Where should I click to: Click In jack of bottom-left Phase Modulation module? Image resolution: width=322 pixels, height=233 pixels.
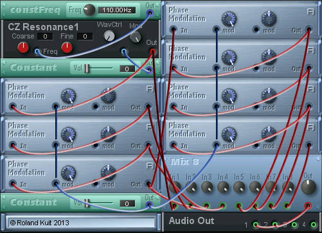pyautogui.click(x=13, y=184)
